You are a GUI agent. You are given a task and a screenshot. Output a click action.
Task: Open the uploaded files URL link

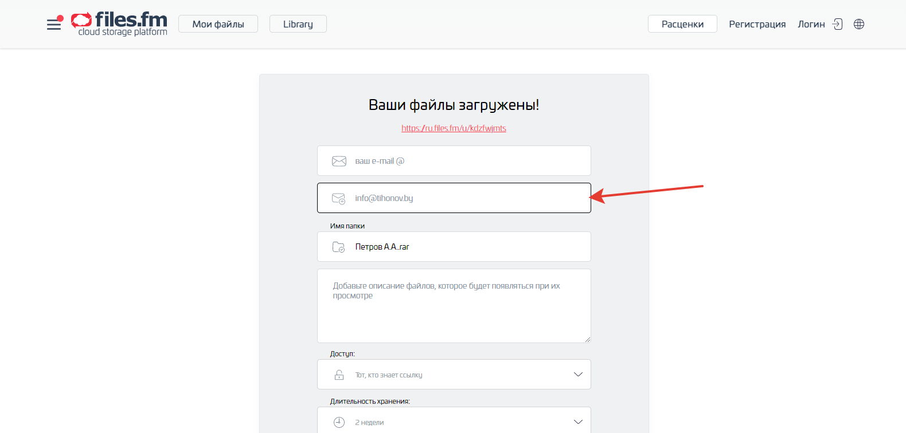pos(454,128)
